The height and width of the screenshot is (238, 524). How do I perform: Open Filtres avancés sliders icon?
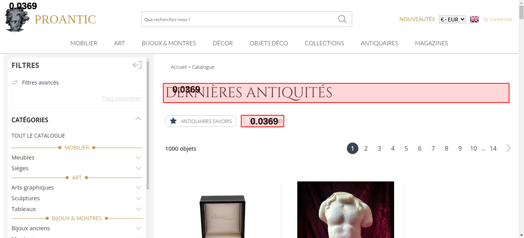[x=15, y=83]
